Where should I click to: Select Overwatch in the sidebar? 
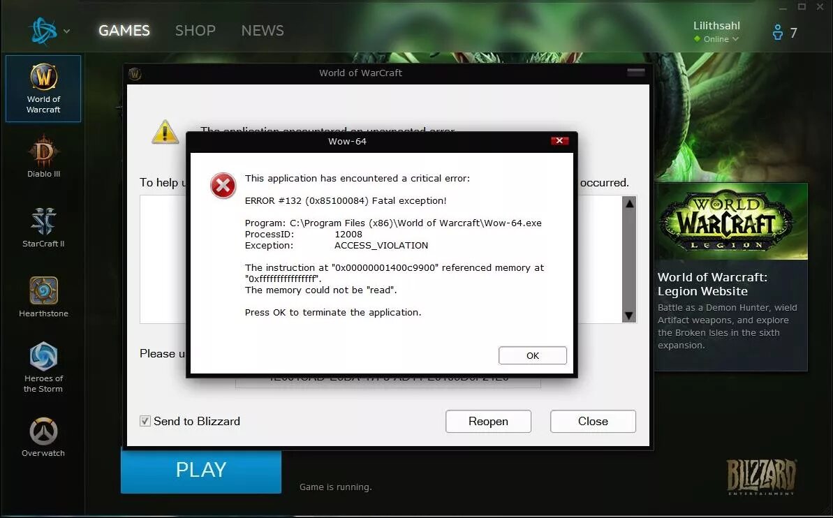click(43, 437)
